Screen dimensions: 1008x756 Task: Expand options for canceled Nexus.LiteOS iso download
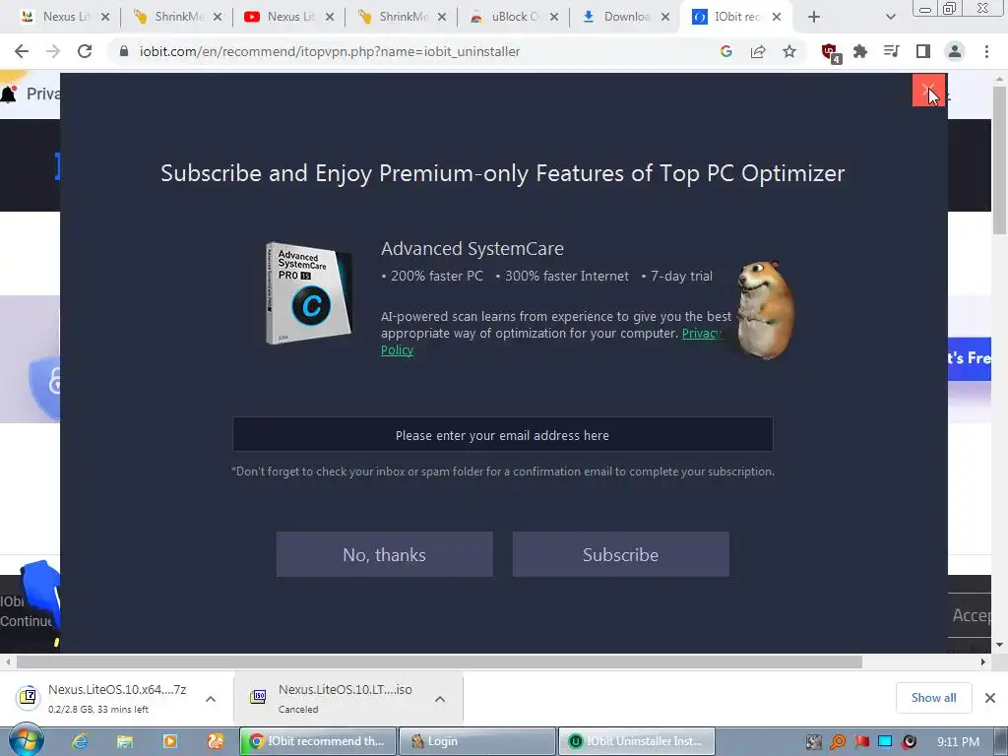(x=440, y=699)
